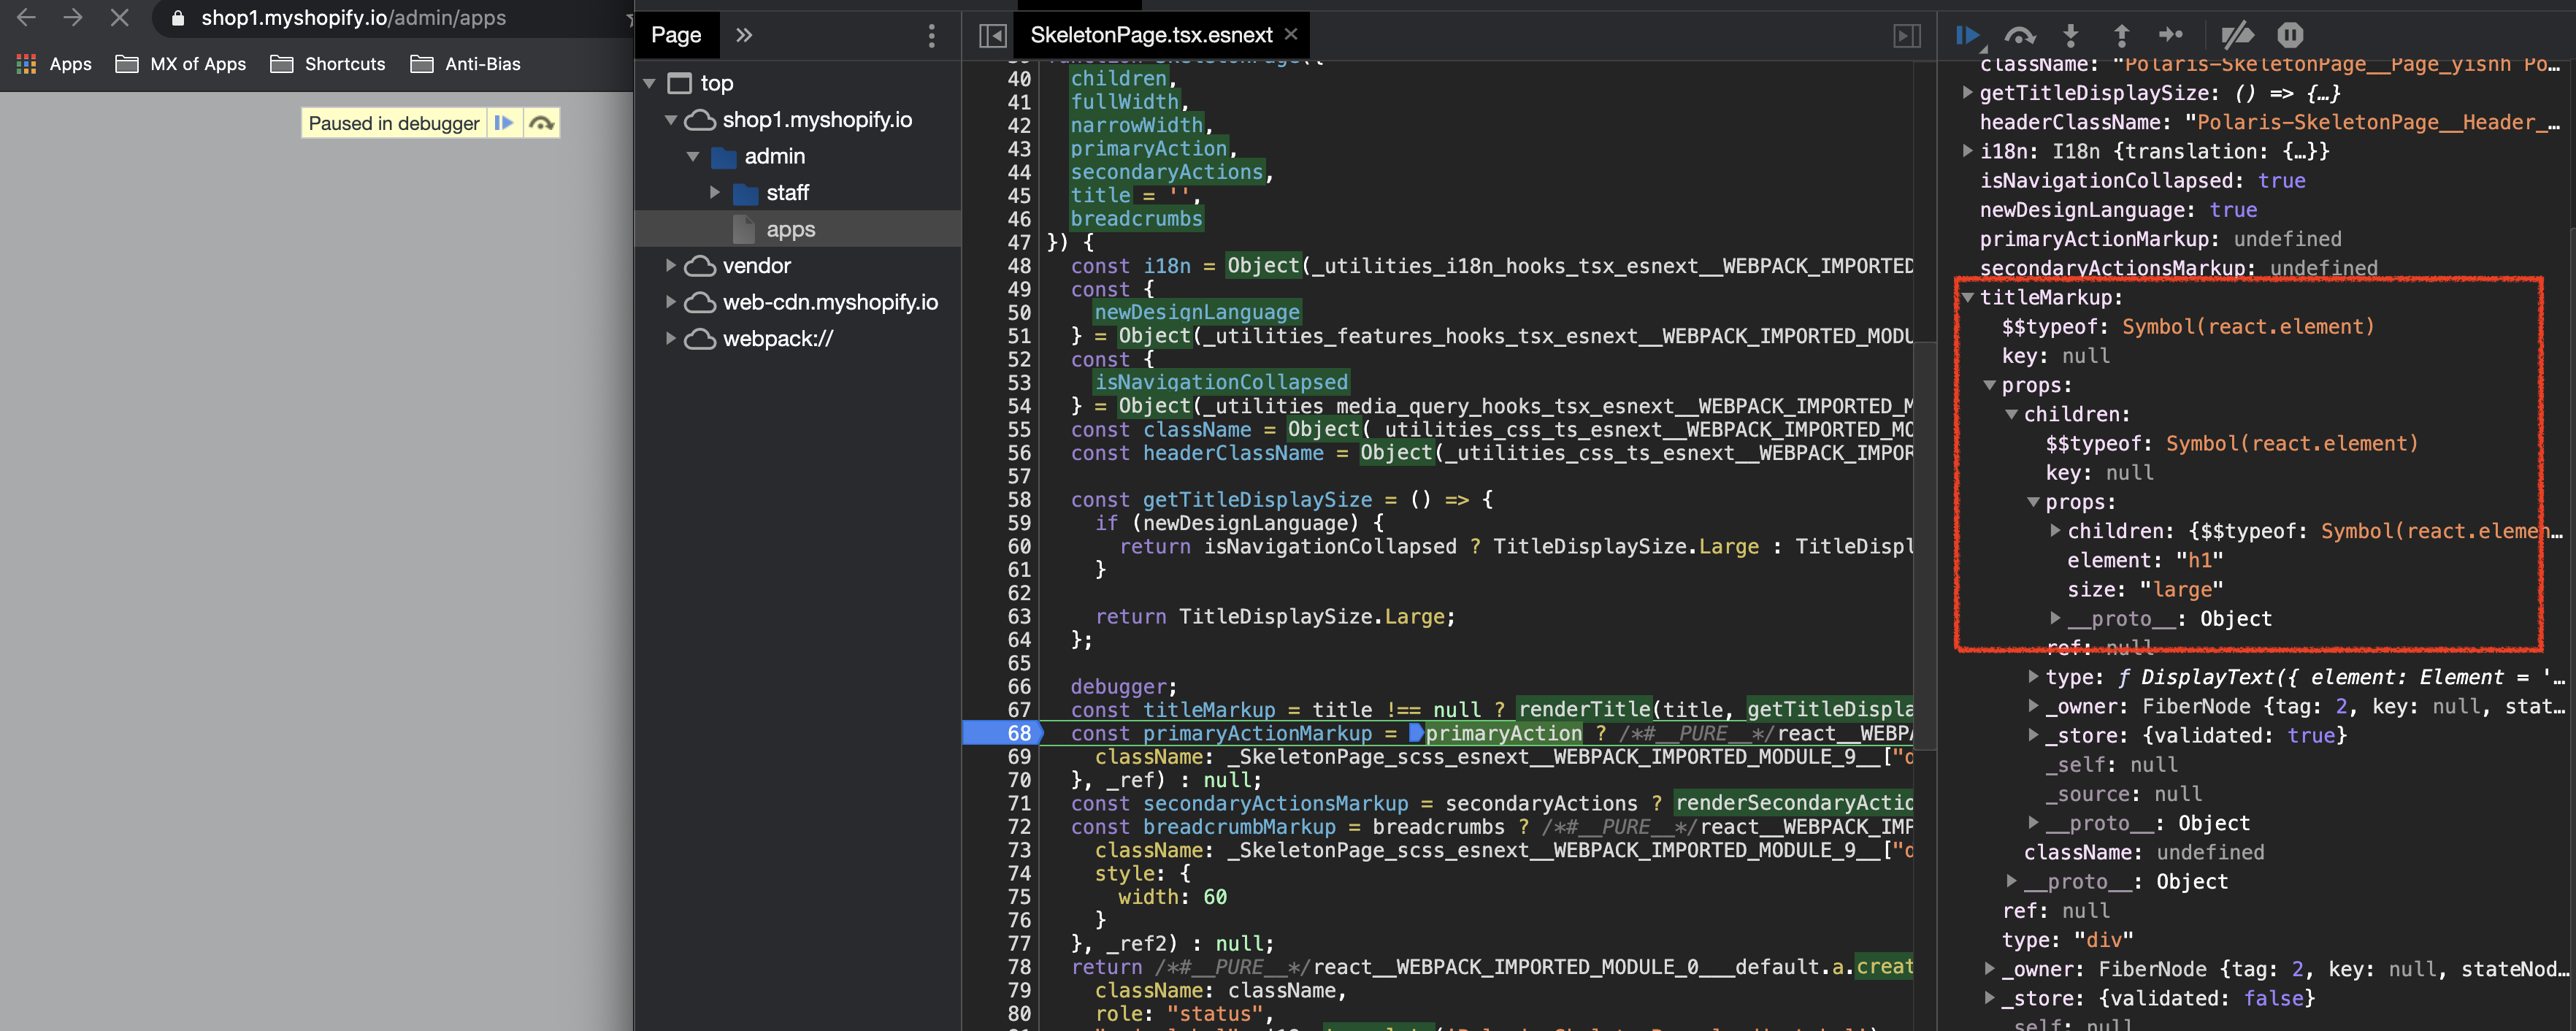The height and width of the screenshot is (1031, 2576).
Task: Show more navigator tabs chevron
Action: (x=744, y=35)
